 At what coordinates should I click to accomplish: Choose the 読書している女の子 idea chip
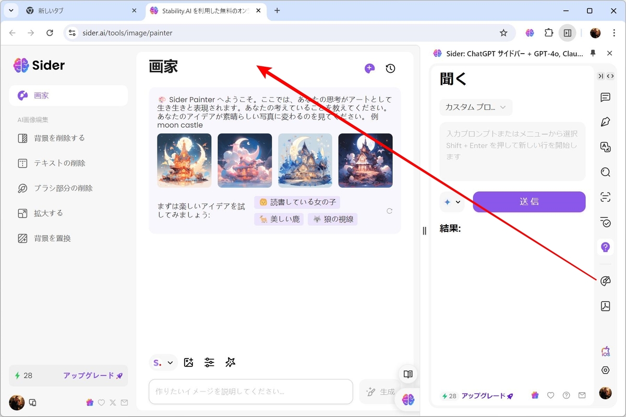point(297,202)
